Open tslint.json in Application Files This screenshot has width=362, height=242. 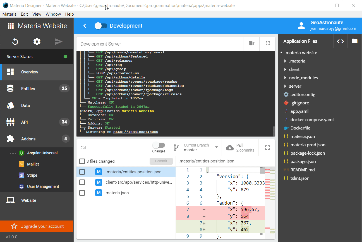300,178
